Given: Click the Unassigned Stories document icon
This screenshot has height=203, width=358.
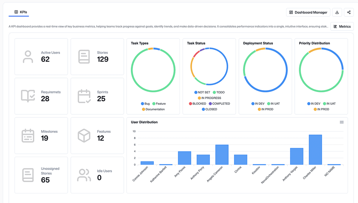Looking at the screenshot, I should (28, 175).
